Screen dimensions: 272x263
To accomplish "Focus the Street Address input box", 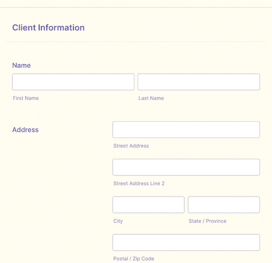I will (186, 130).
